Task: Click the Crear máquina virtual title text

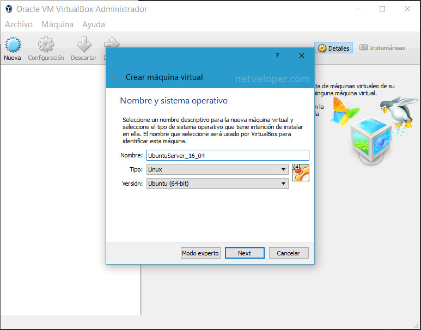Action: coord(164,77)
